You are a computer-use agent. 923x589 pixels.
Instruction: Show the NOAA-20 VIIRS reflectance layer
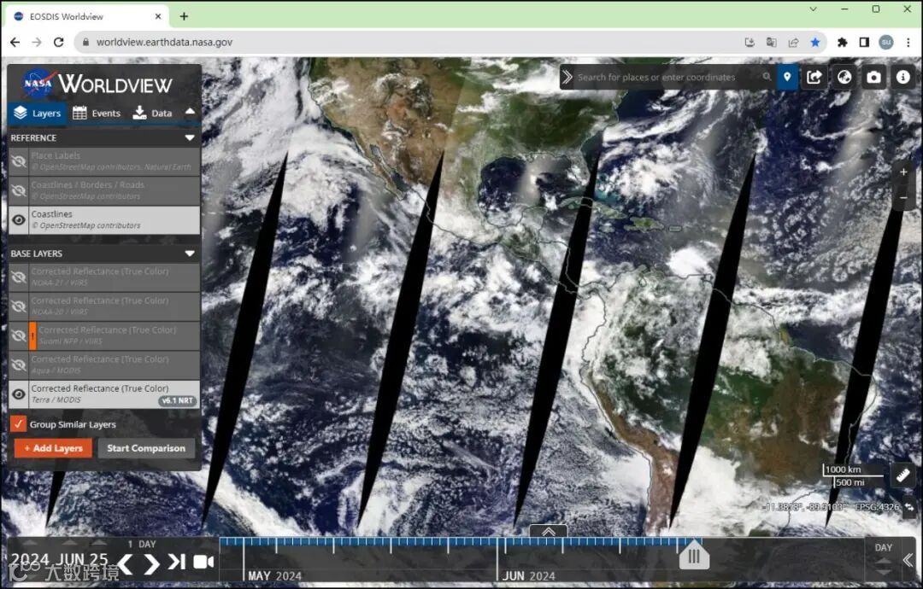19,306
